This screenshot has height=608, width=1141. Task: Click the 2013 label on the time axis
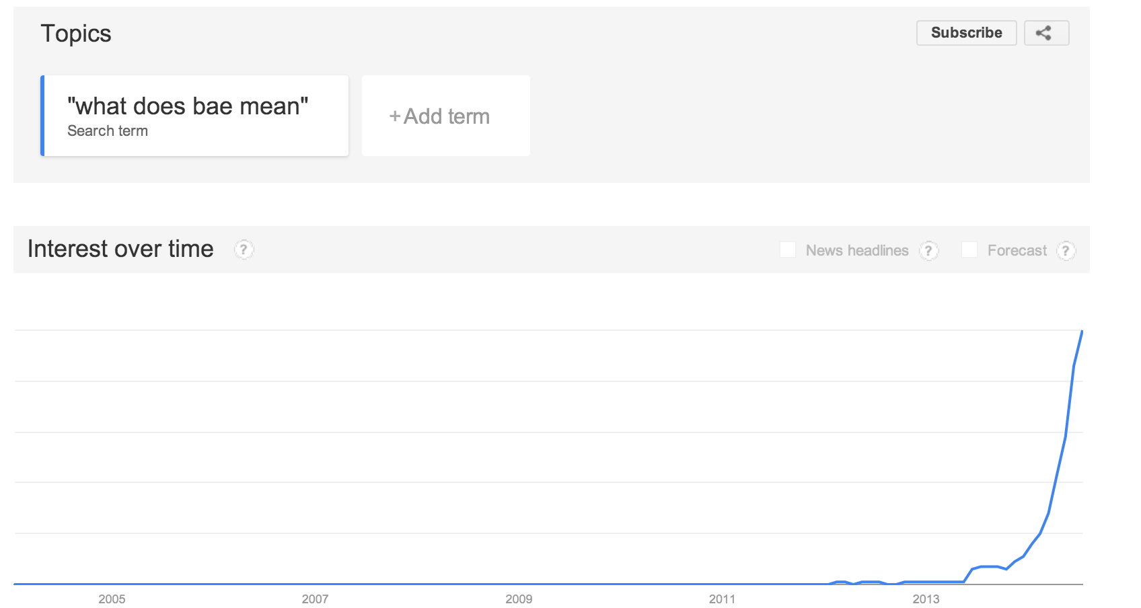point(926,599)
